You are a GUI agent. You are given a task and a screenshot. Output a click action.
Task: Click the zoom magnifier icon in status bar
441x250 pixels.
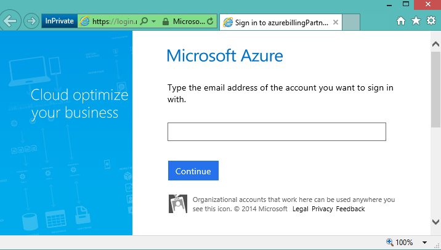(x=389, y=243)
